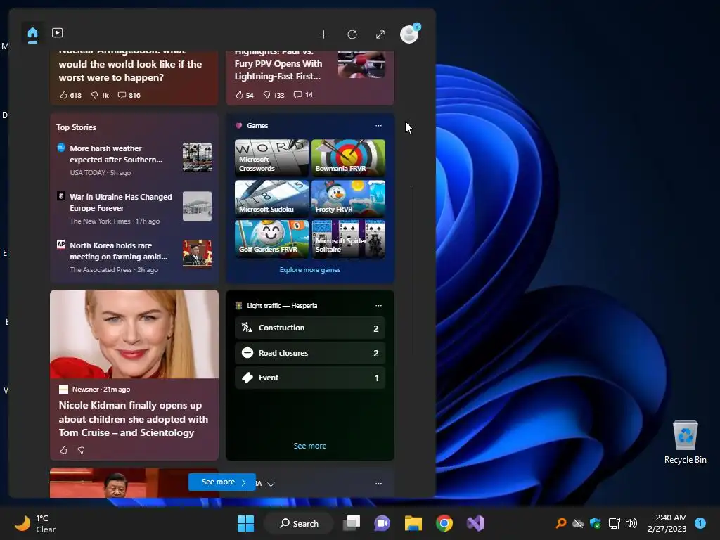The width and height of the screenshot is (720, 540).
Task: Open bottom widget more options menu
Action: point(378,484)
